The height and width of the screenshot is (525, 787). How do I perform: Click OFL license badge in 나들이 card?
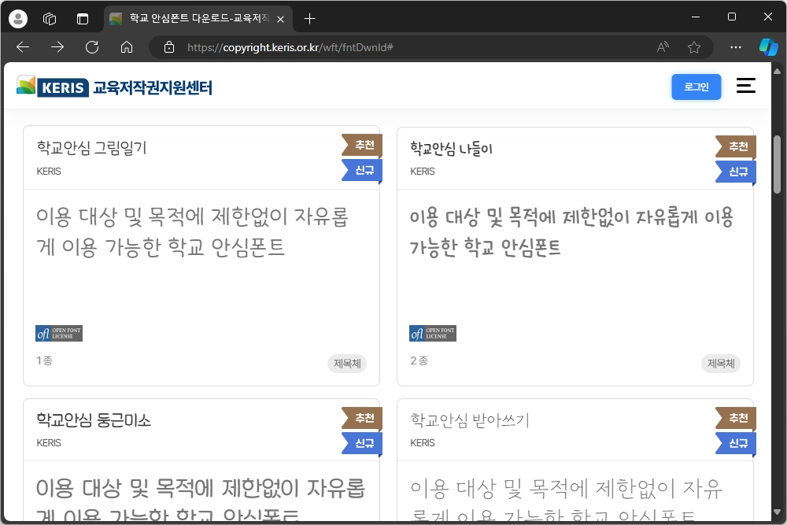pos(433,333)
